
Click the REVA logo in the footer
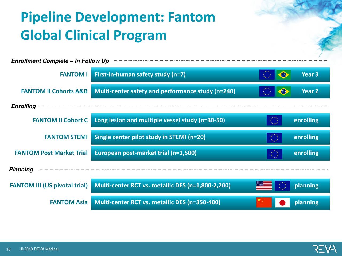(324, 249)
